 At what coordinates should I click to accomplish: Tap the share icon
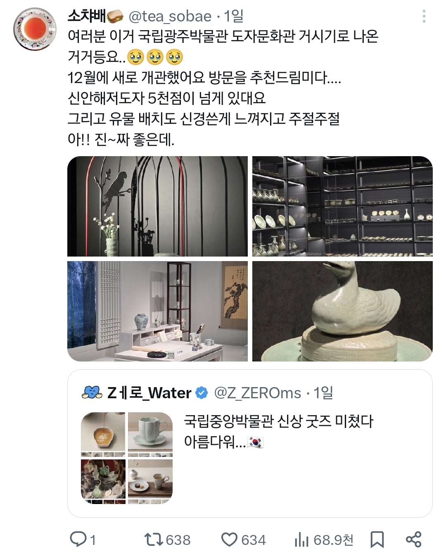413,540
